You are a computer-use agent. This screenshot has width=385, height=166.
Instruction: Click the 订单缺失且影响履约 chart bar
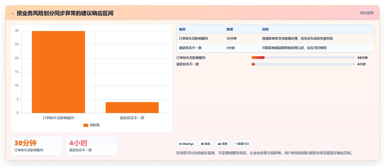click(x=58, y=72)
